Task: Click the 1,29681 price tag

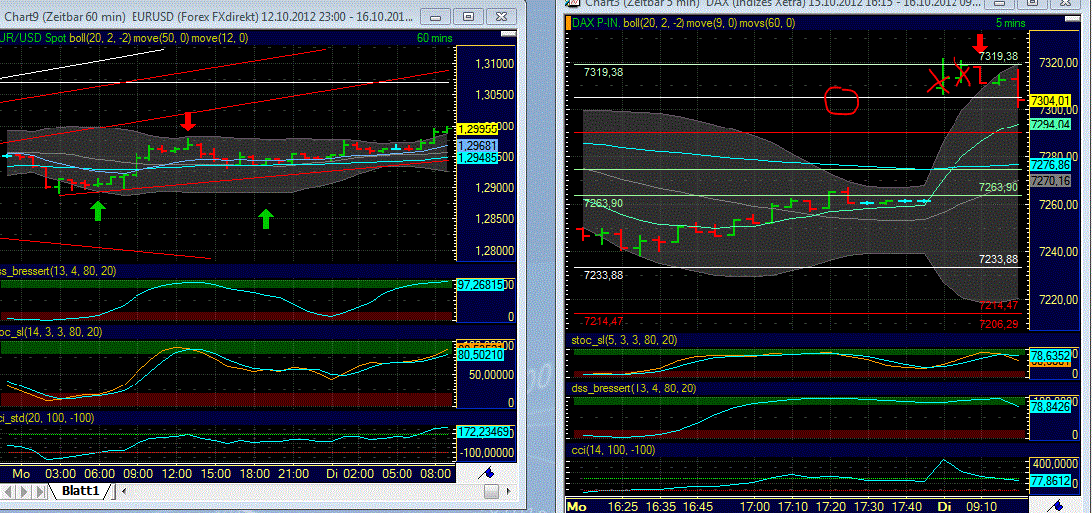Action: coord(477,146)
